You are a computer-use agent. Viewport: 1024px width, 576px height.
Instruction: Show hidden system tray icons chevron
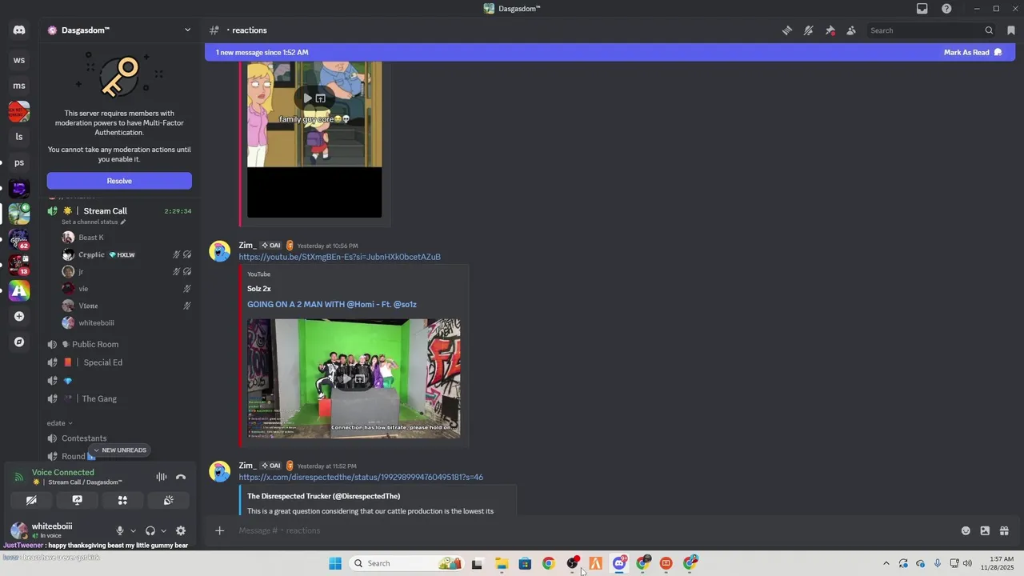tap(886, 563)
